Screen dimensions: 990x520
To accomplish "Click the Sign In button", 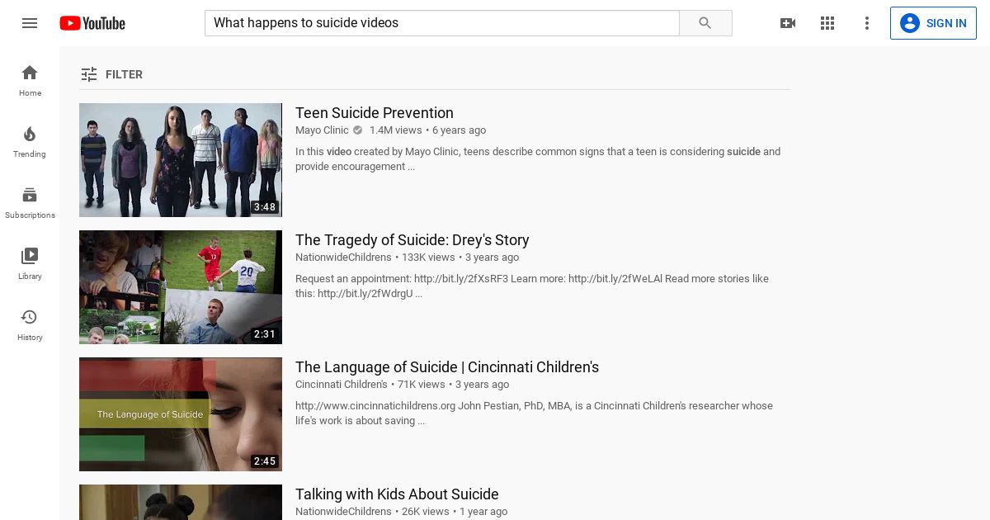I will (x=933, y=23).
